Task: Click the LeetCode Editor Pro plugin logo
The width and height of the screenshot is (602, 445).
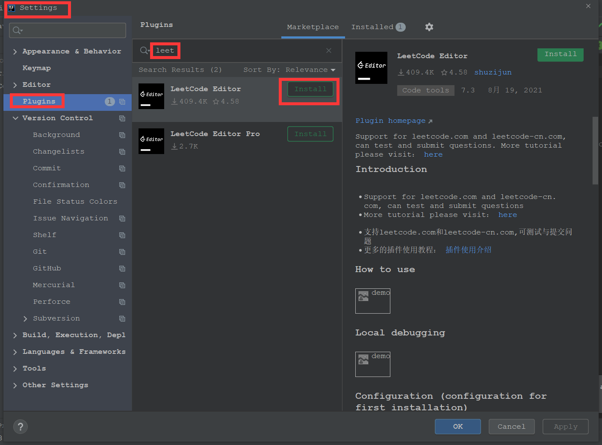Action: (x=151, y=141)
